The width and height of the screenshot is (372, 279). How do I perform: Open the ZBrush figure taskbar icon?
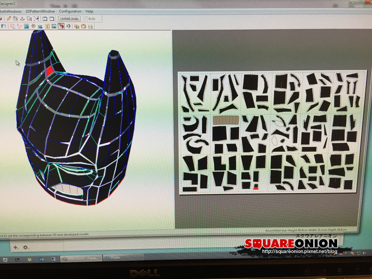5,260
